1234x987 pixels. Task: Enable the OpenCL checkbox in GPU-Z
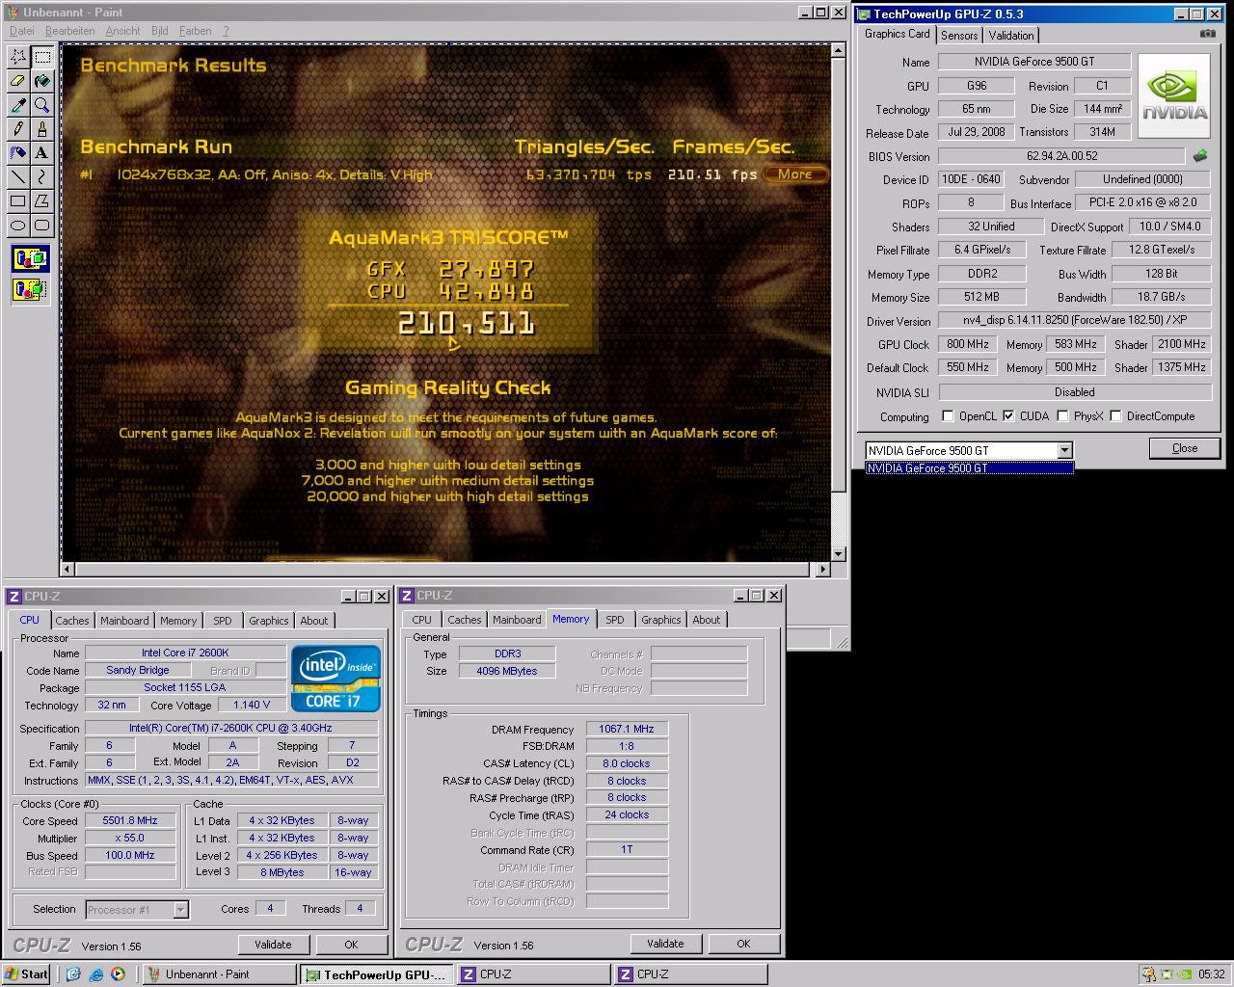pos(948,416)
